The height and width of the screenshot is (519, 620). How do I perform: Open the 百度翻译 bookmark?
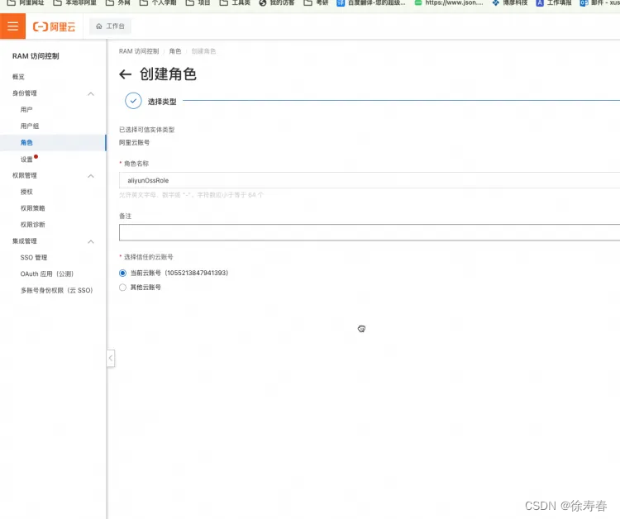371,2
